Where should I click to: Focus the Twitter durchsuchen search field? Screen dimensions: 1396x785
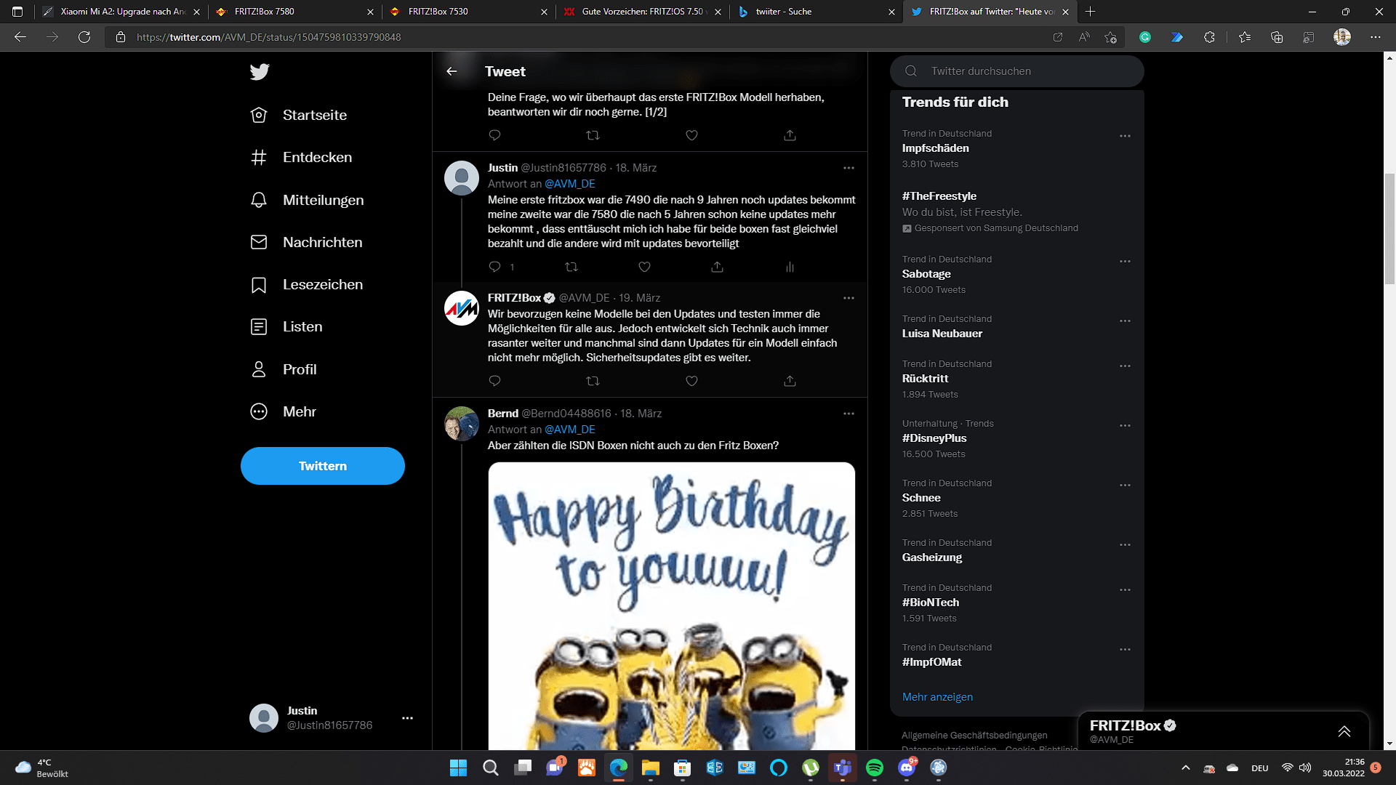click(1016, 71)
